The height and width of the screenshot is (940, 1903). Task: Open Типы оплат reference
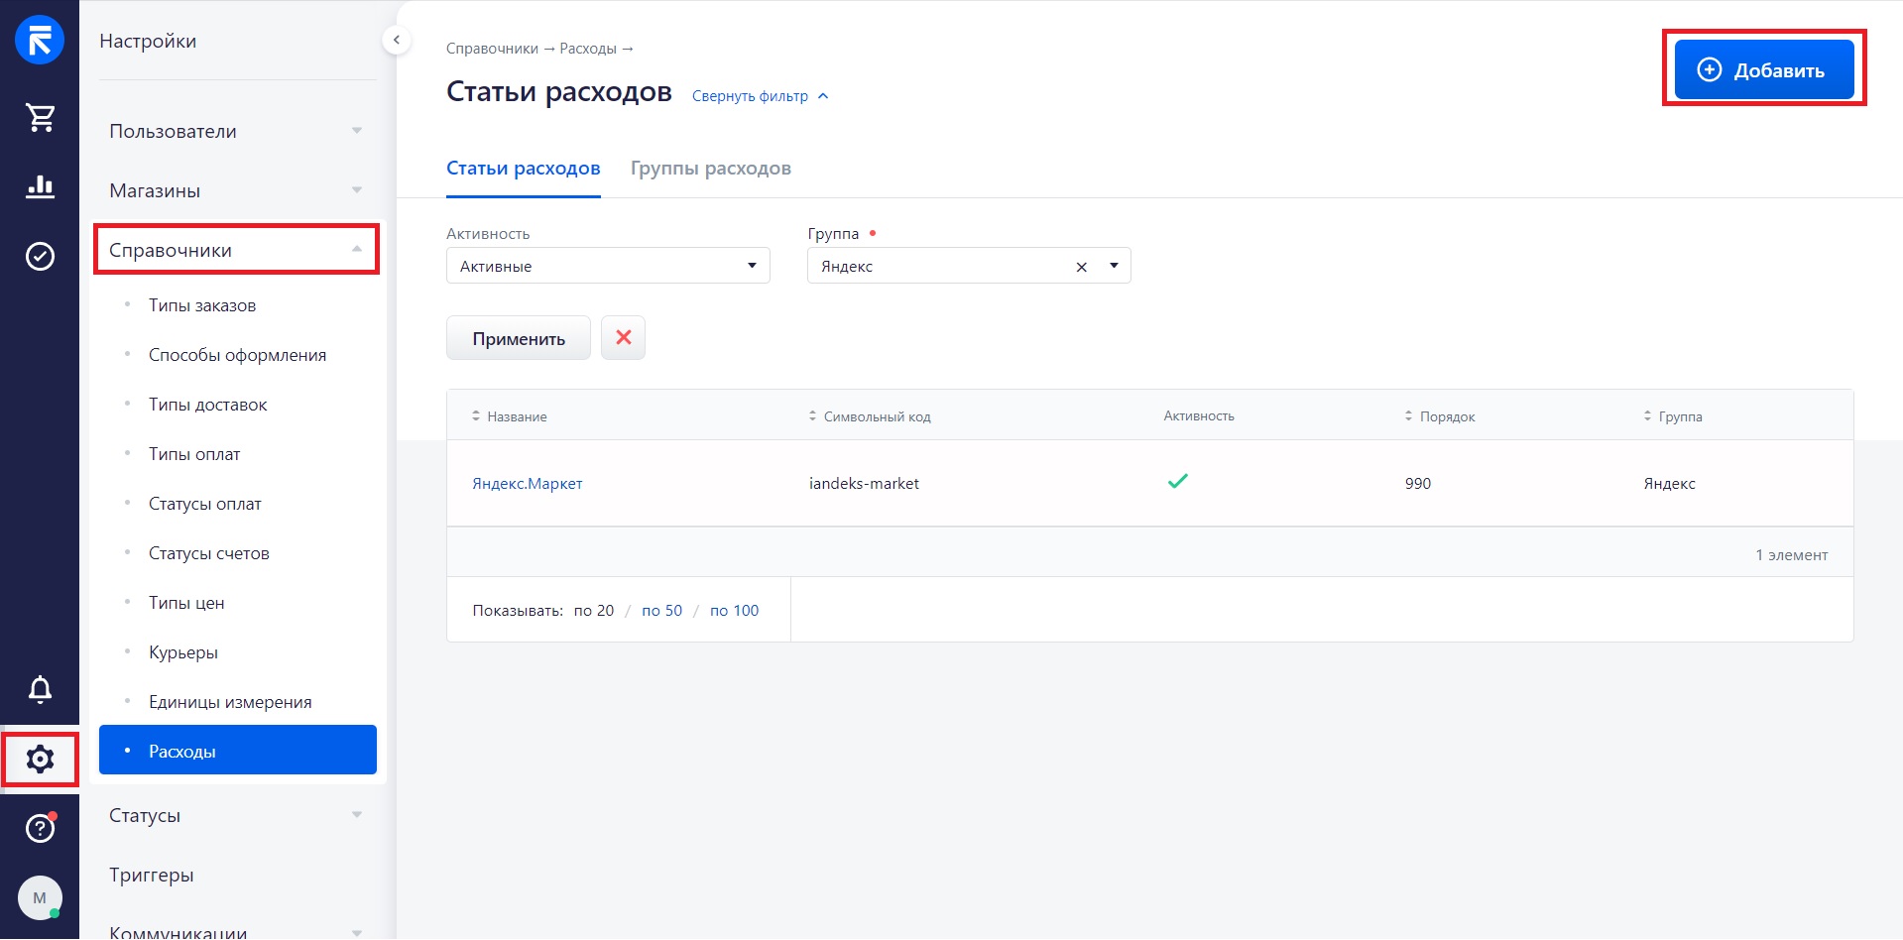(194, 454)
